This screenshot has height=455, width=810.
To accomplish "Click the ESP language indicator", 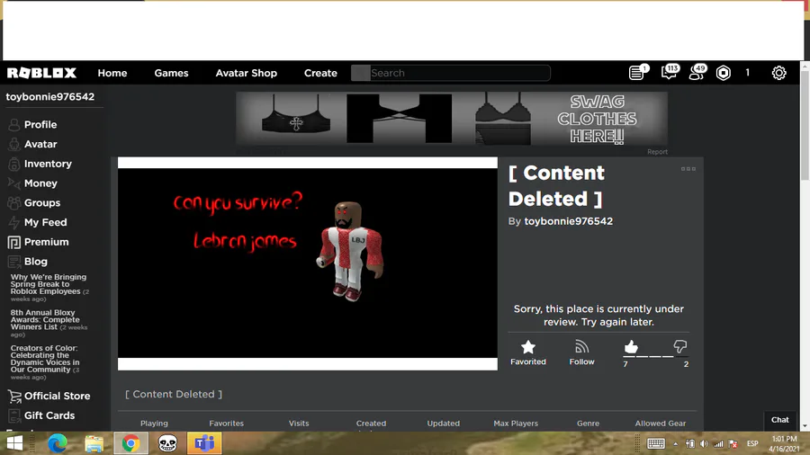I will tap(752, 443).
